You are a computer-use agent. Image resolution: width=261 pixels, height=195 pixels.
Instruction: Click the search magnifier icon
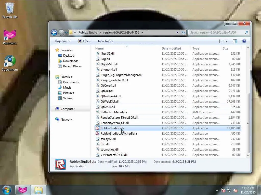click(x=246, y=32)
